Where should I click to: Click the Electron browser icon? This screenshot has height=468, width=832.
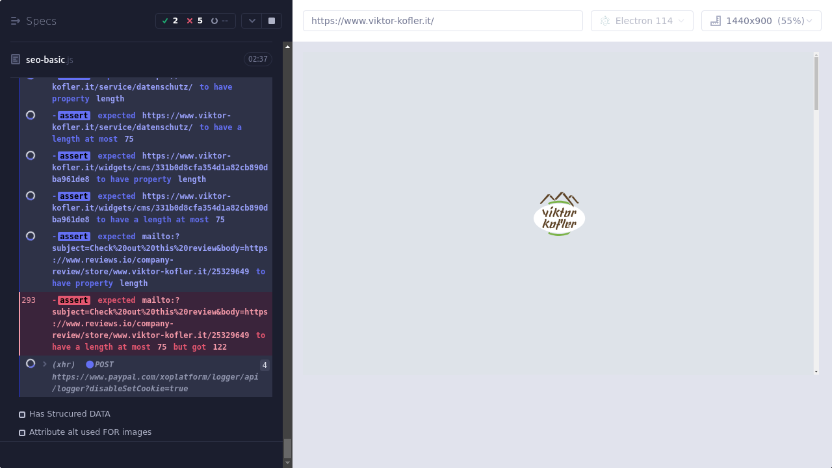click(x=605, y=21)
